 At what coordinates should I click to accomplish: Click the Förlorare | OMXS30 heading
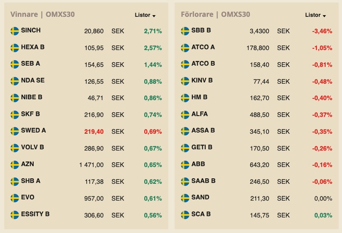pos(215,14)
